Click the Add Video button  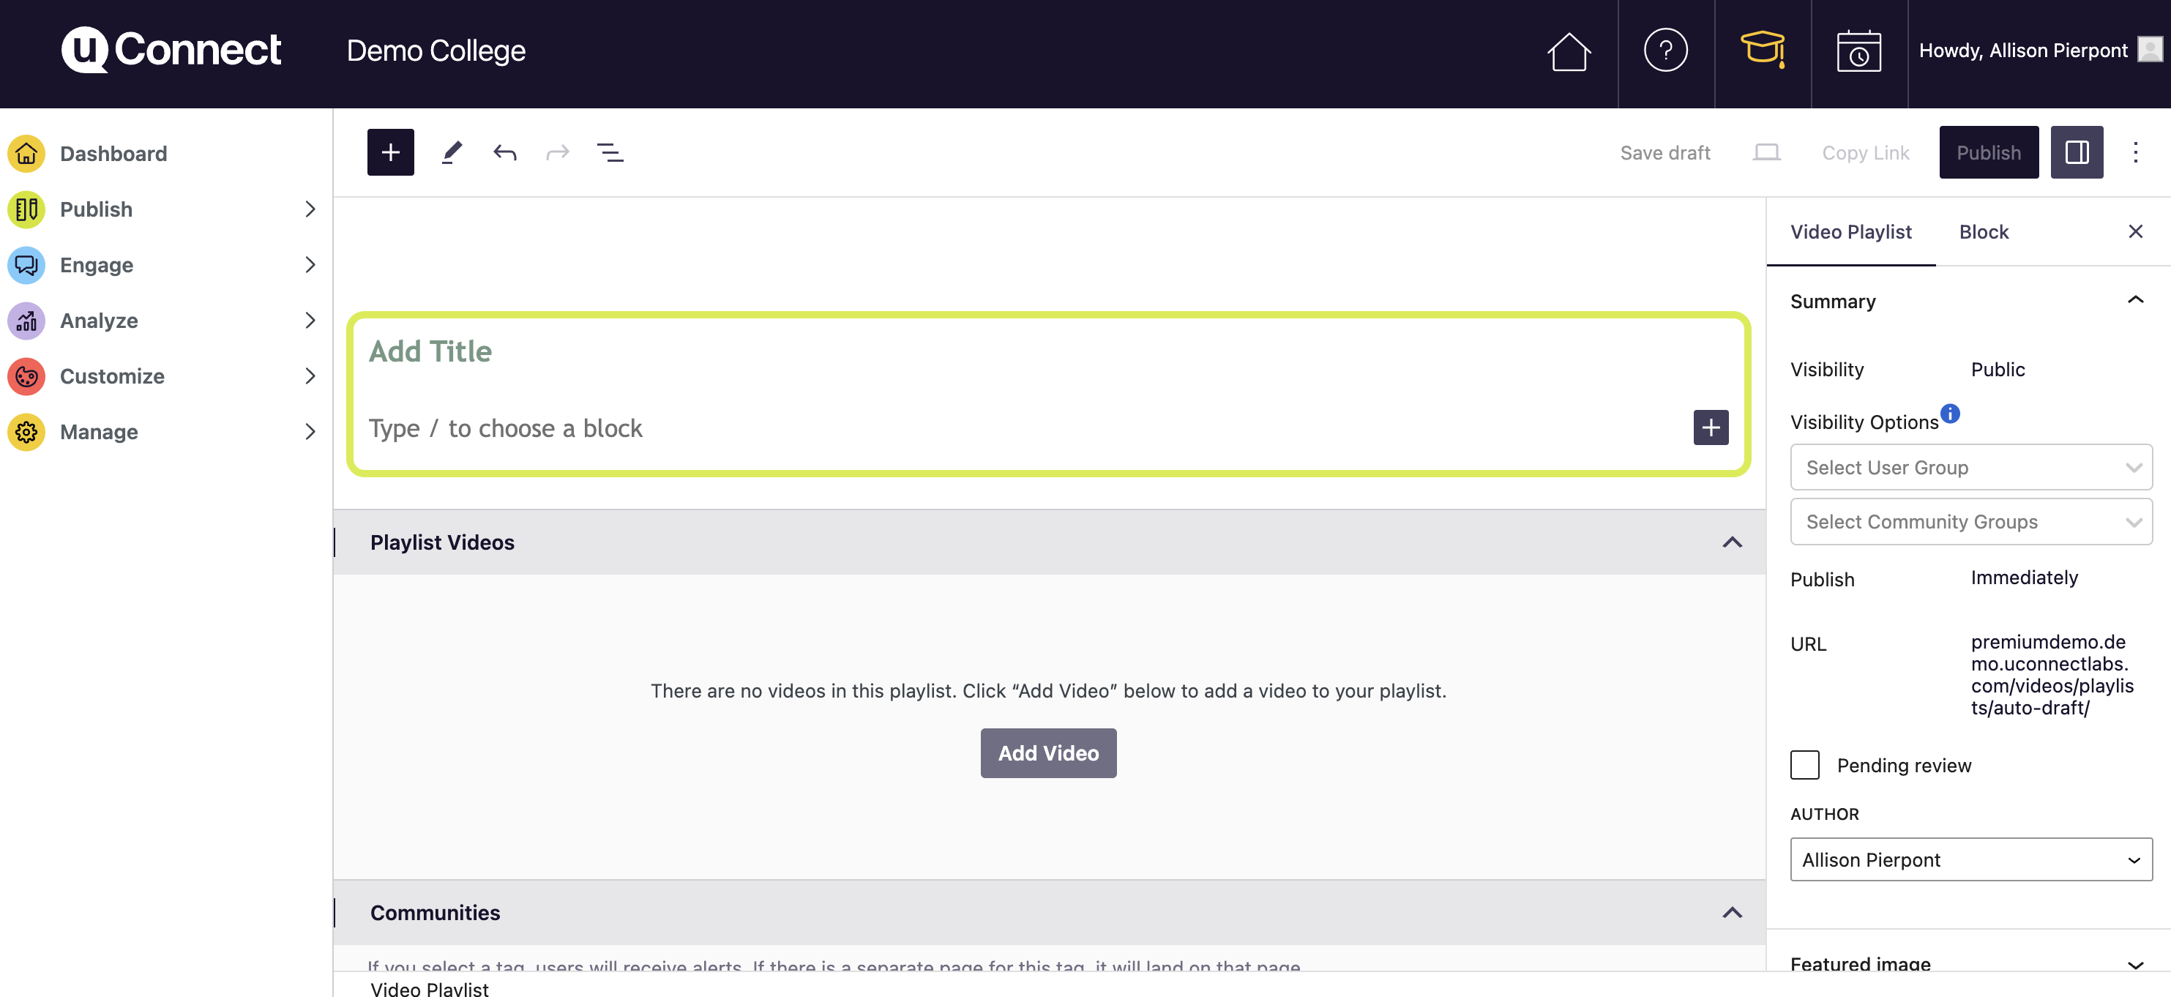pos(1047,753)
